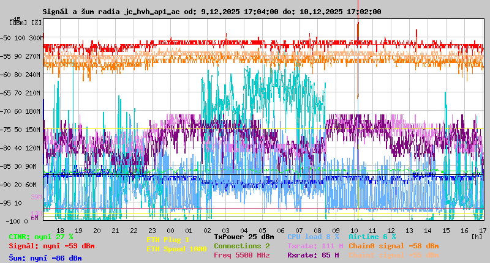The height and width of the screenshot is (263, 490).
Task: Select the TxPower 25 dBm legend text
Action: click(244, 236)
